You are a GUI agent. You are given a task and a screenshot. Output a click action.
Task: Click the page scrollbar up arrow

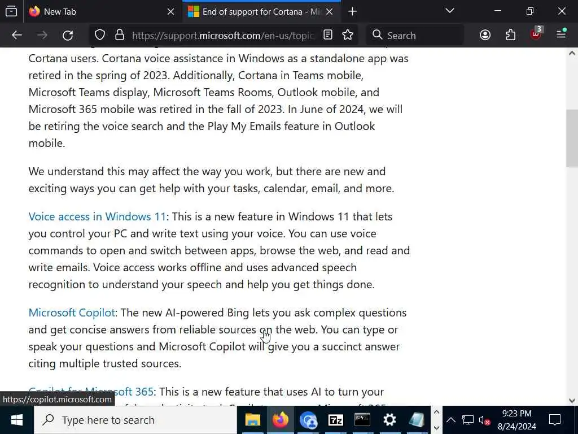click(x=572, y=54)
